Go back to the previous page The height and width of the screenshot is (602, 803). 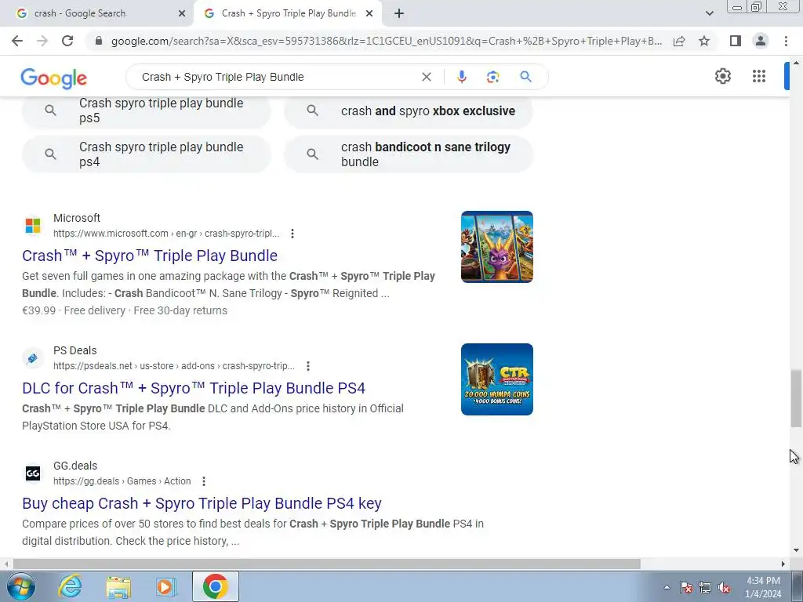click(17, 41)
